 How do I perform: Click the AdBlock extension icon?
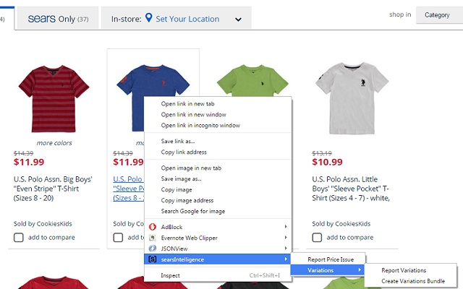(x=153, y=225)
